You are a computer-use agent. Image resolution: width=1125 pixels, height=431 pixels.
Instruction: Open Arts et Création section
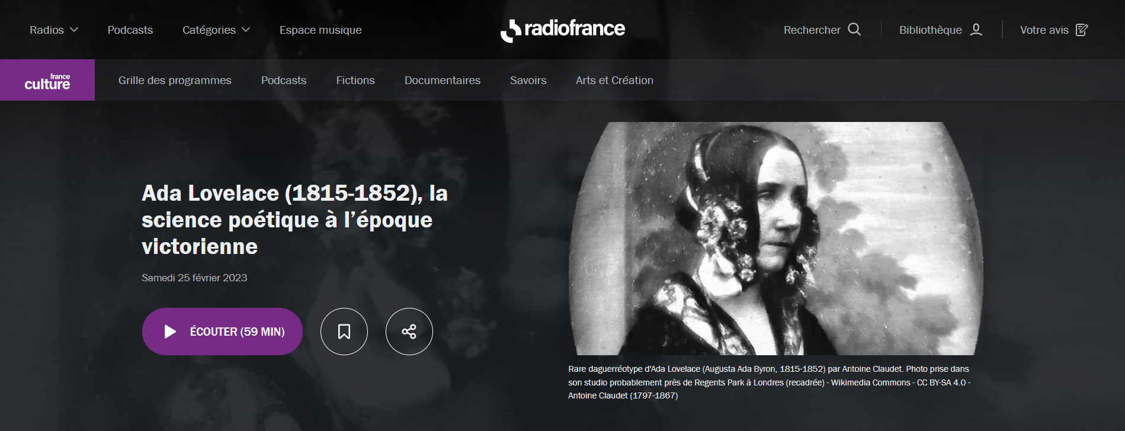pos(614,80)
